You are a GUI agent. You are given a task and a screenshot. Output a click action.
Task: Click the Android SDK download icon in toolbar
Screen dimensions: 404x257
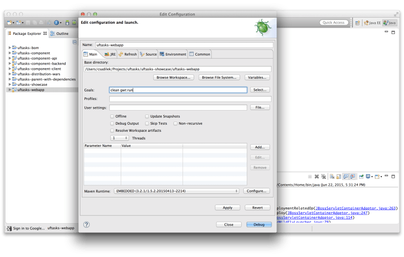click(x=67, y=23)
